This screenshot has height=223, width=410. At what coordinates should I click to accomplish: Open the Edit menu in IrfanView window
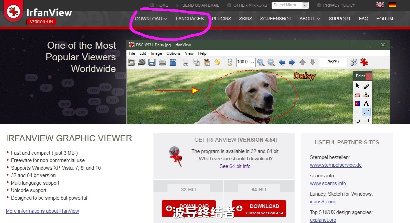143,53
